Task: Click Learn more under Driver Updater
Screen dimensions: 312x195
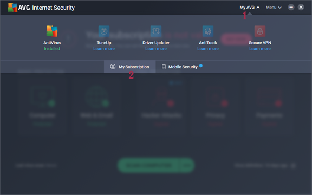Action: 156,49
